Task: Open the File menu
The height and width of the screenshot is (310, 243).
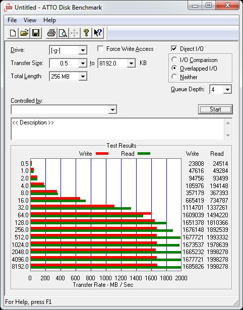Action: pyautogui.click(x=12, y=20)
